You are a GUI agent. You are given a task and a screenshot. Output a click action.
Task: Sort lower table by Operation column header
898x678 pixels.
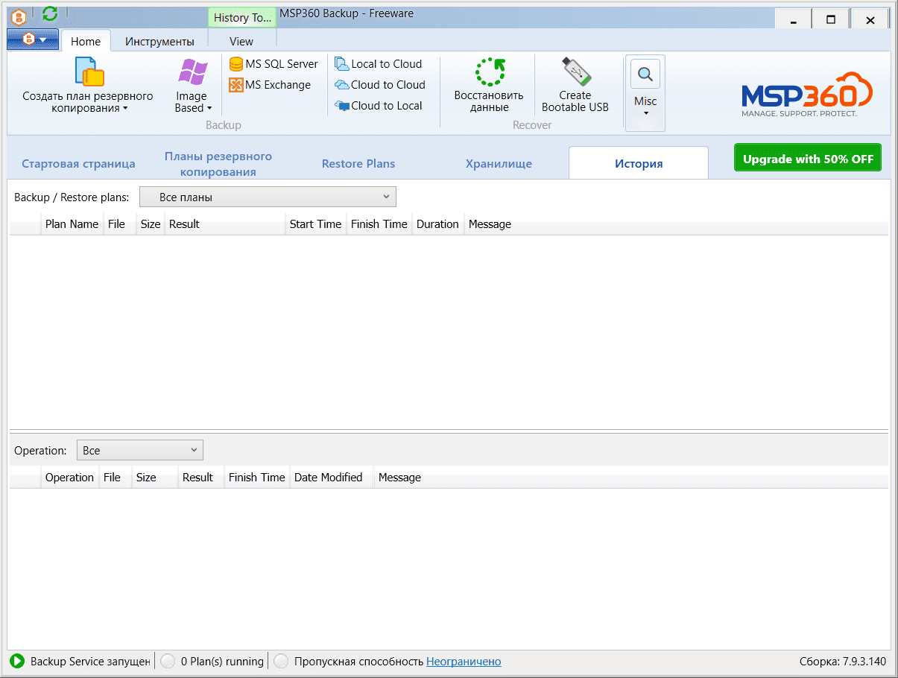(69, 478)
